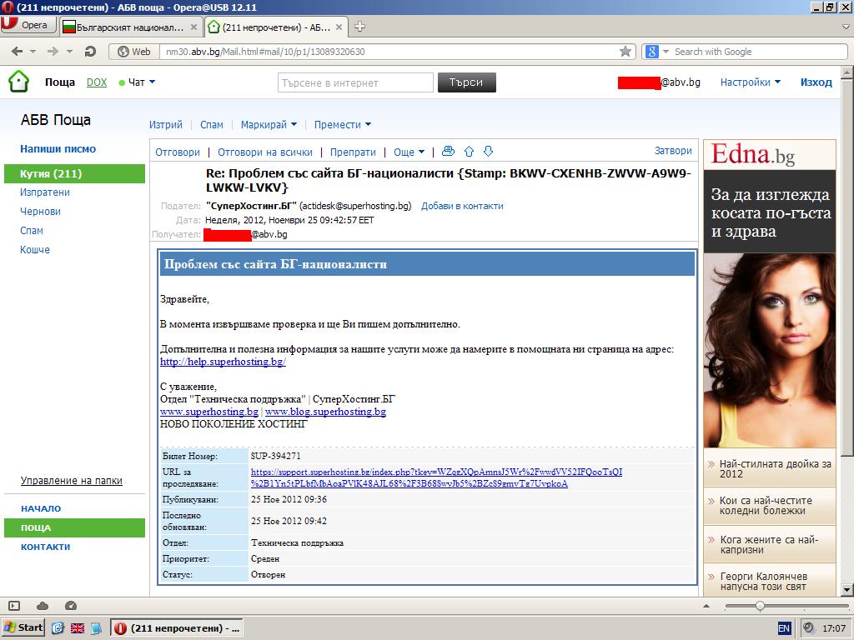The height and width of the screenshot is (640, 854).
Task: Open the ticket tracking URL link
Action: (436, 477)
